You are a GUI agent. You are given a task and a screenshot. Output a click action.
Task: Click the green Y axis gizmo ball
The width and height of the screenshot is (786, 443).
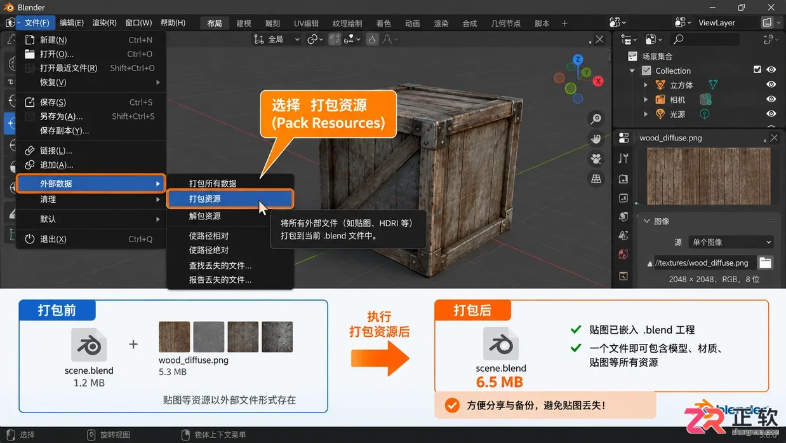587,72
